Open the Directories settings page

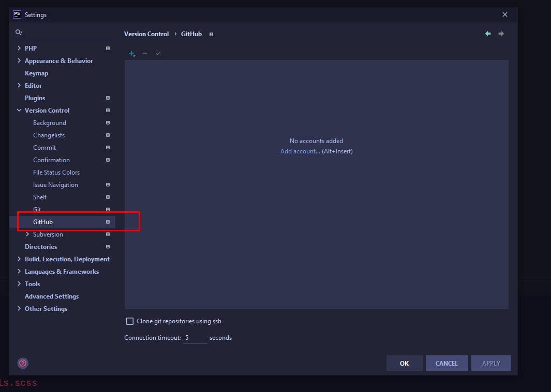click(x=41, y=247)
